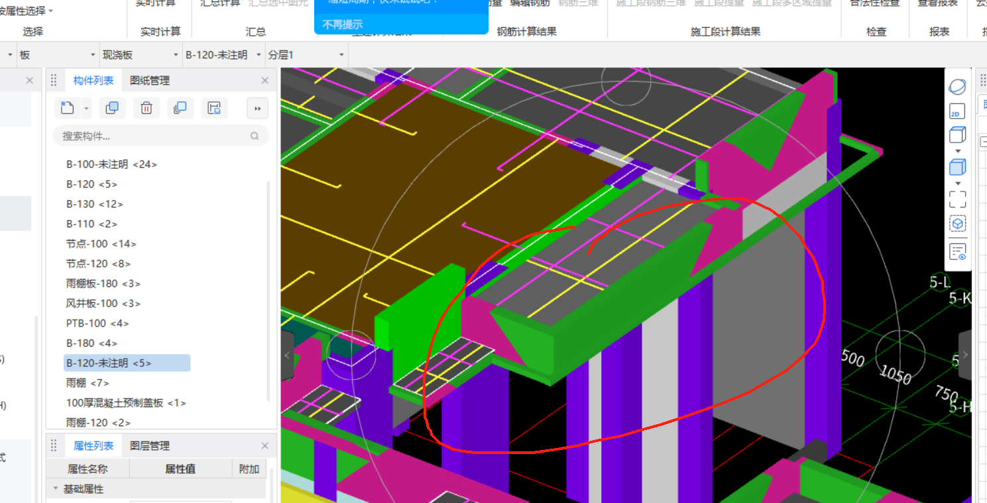Select 雨棚板-180 <3> component
Viewport: 987px width, 503px height.
coord(103,283)
